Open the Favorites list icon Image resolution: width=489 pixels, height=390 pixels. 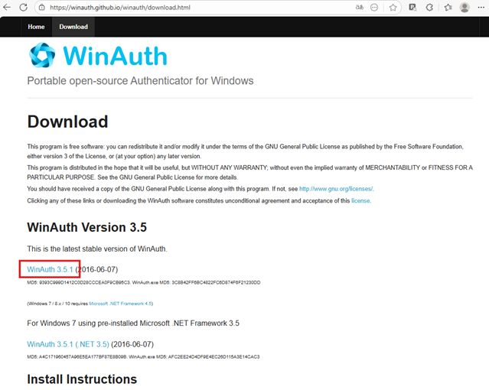pos(446,8)
